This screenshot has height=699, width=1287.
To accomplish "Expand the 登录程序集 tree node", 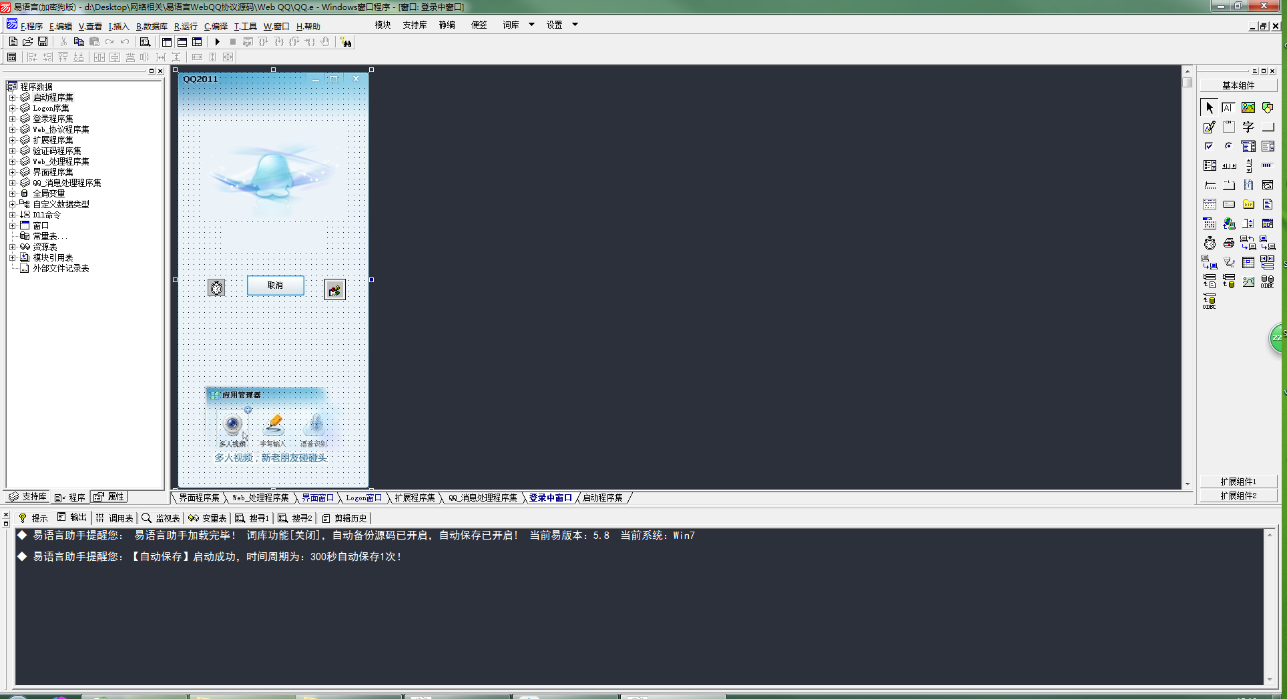I will [x=12, y=119].
